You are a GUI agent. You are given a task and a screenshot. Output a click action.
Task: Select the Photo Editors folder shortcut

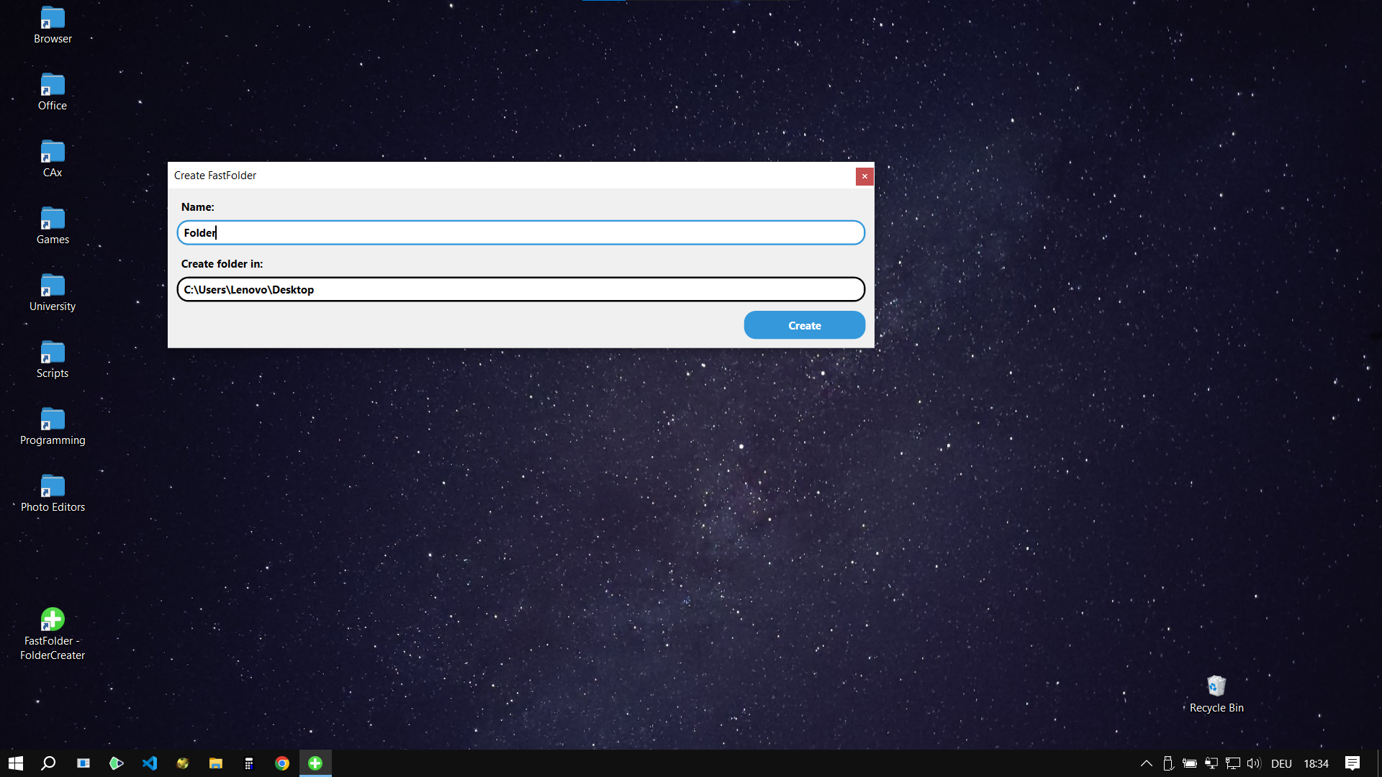point(53,488)
